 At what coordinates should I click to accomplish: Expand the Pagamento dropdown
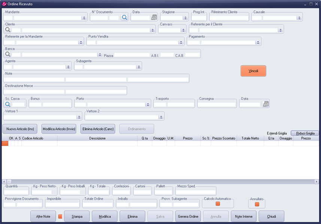point(258,43)
